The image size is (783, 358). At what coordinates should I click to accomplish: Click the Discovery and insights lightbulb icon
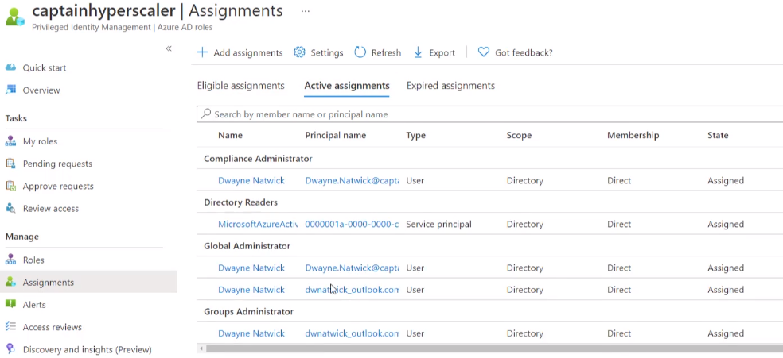(x=10, y=349)
